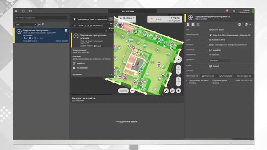Click the pencil edit tool on map
Image resolution: width=267 pixels, height=150 pixels.
(166, 91)
